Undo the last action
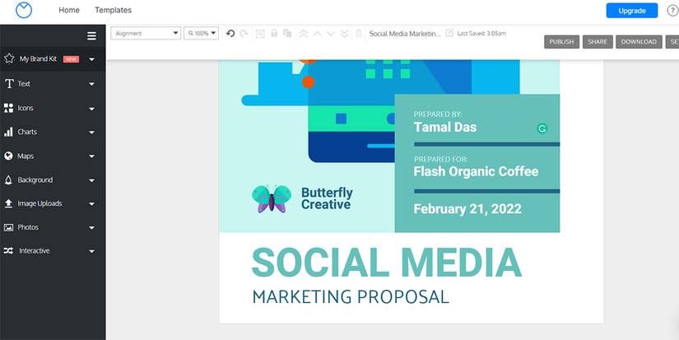The height and width of the screenshot is (340, 679). point(230,34)
